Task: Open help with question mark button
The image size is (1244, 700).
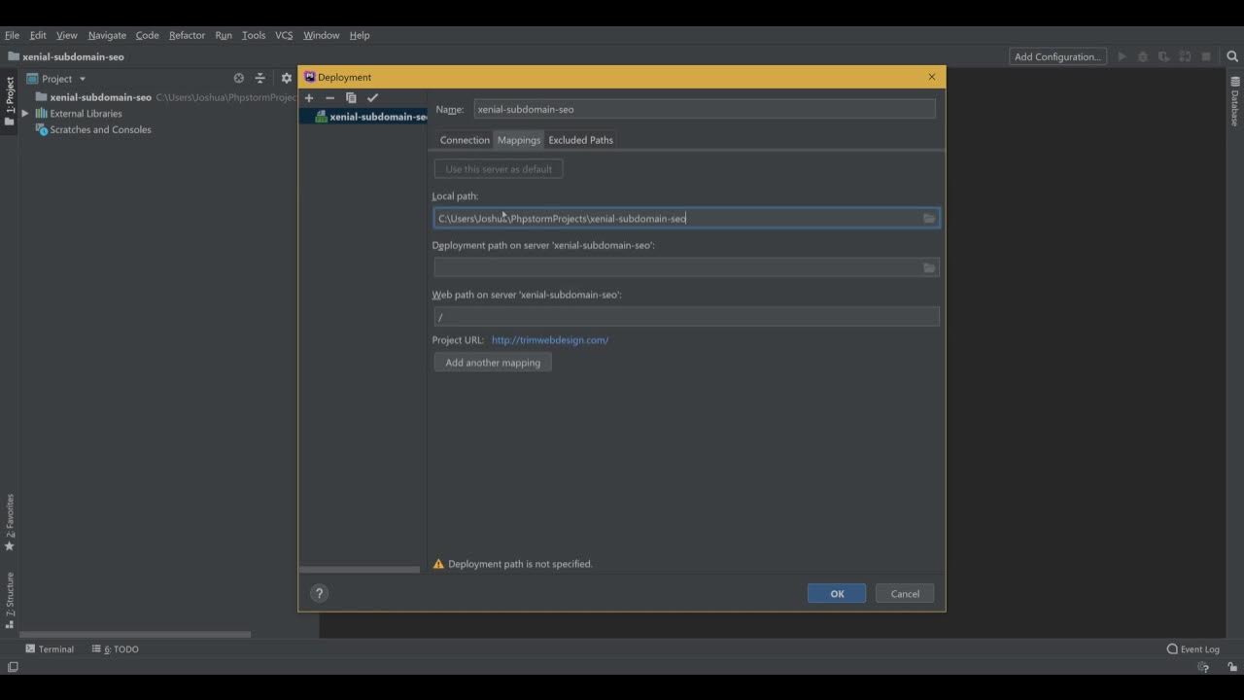Action: 319,593
